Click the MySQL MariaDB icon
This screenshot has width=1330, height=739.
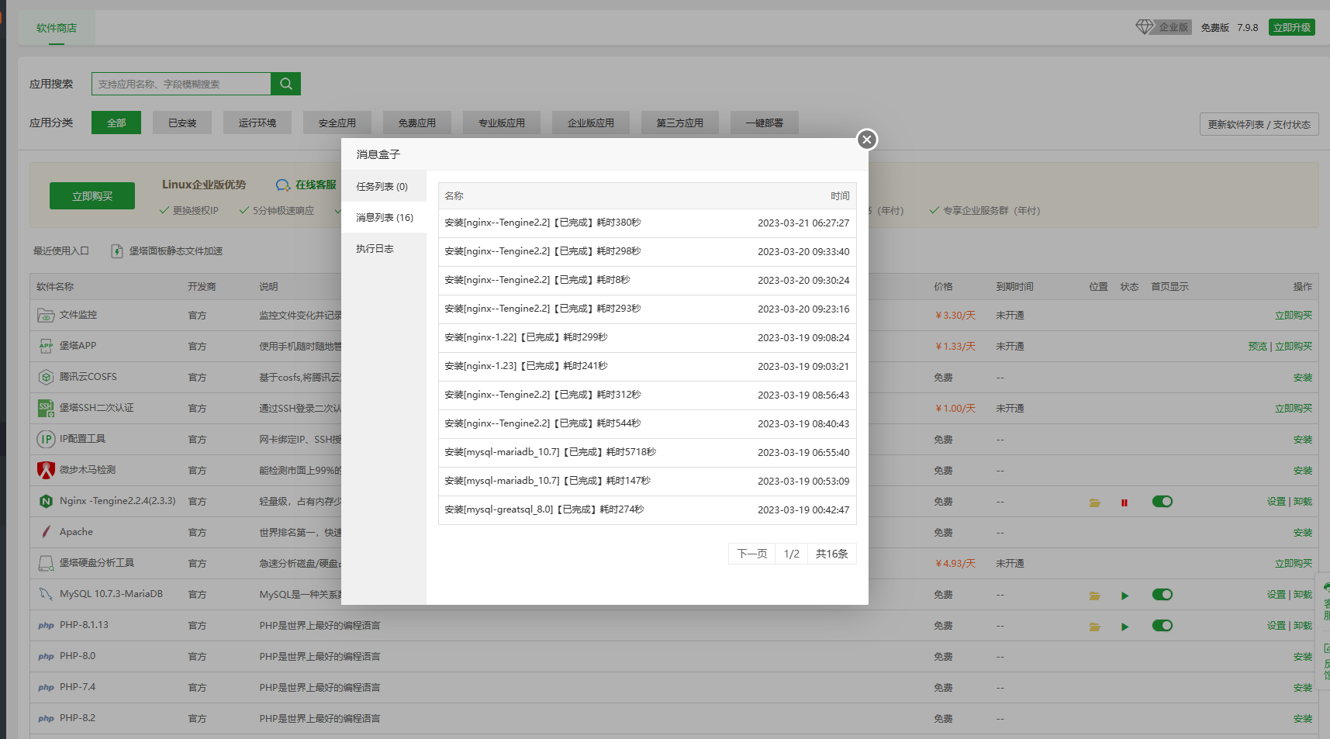[46, 594]
